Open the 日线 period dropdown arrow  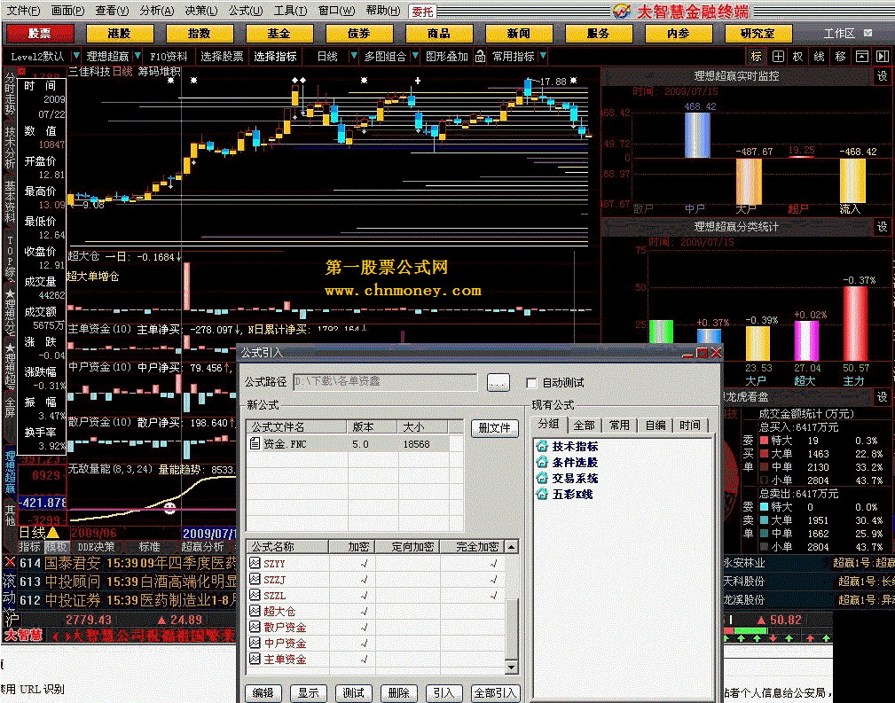(x=354, y=56)
